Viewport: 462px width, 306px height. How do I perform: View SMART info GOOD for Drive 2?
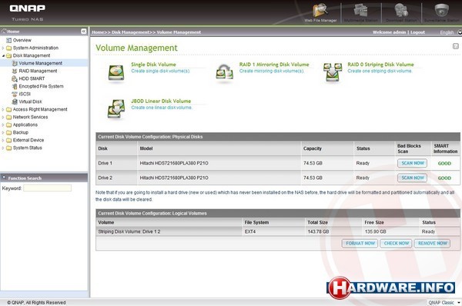pyautogui.click(x=444, y=178)
